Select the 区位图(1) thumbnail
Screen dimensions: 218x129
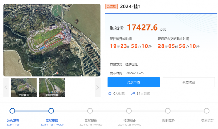[24, 87]
